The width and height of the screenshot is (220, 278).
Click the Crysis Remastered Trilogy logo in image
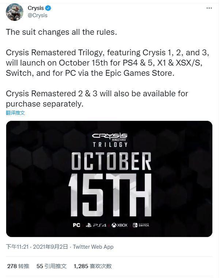[x=110, y=140]
